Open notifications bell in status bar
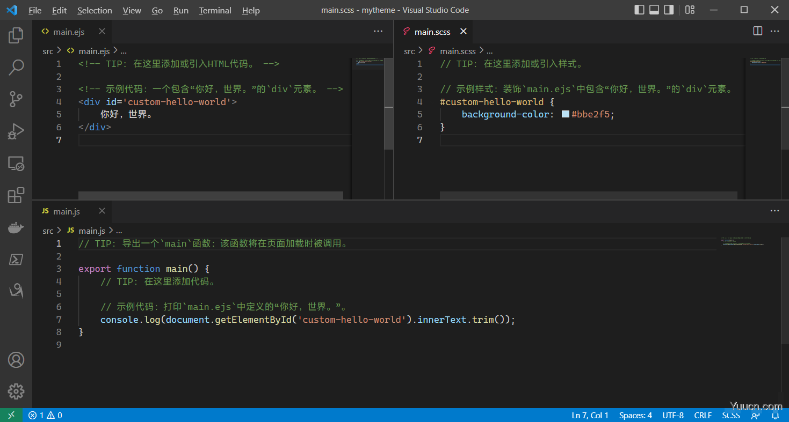Image resolution: width=789 pixels, height=422 pixels. tap(775, 416)
